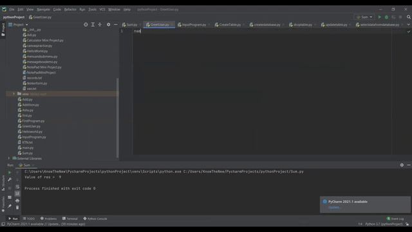This screenshot has height=232, width=412.
Task: Open the TODO tool window
Action: pyautogui.click(x=29, y=218)
